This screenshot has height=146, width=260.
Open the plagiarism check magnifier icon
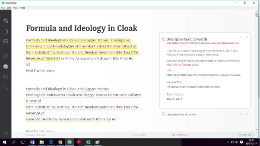click(x=6, y=66)
